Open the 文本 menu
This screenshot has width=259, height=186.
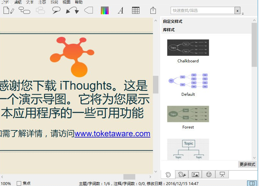[30, 2]
